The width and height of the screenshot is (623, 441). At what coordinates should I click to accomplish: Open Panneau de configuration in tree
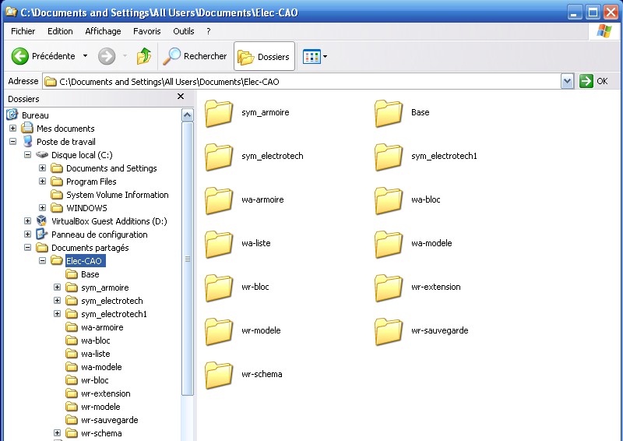(x=99, y=235)
